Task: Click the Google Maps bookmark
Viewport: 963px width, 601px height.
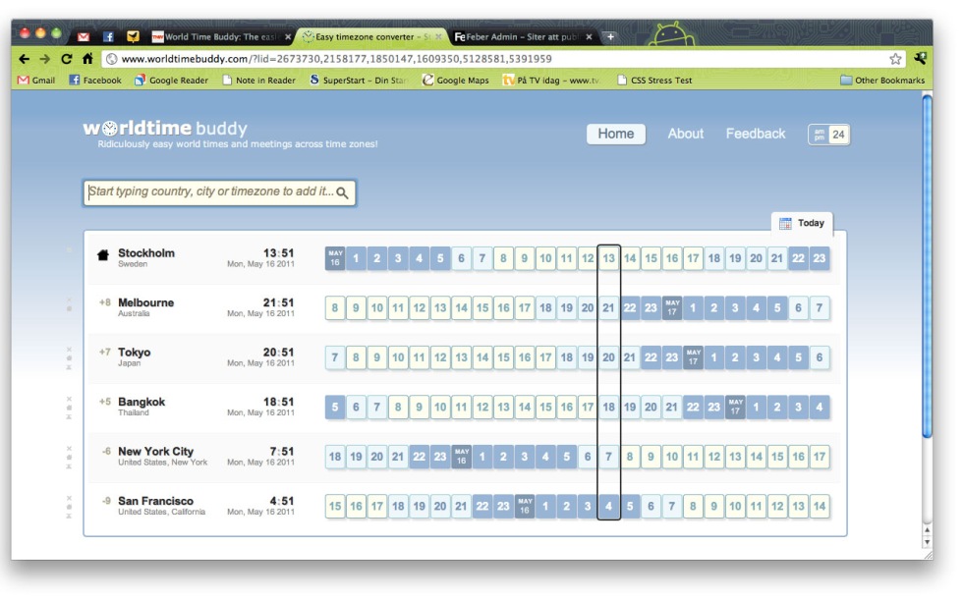Action: [456, 81]
